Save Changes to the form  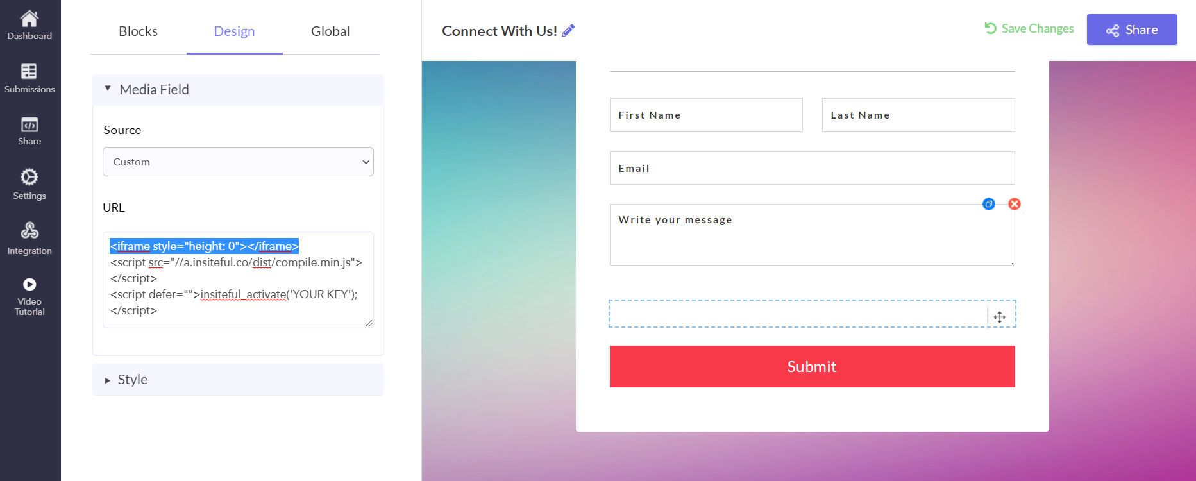(x=1029, y=28)
